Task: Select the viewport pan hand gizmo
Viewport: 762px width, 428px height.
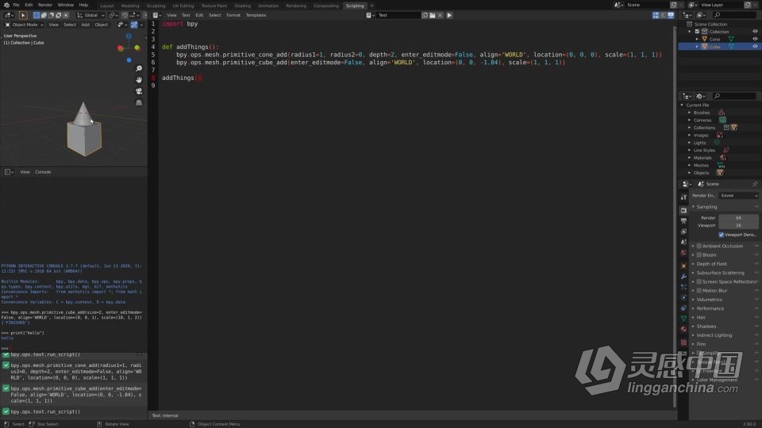Action: [x=138, y=80]
